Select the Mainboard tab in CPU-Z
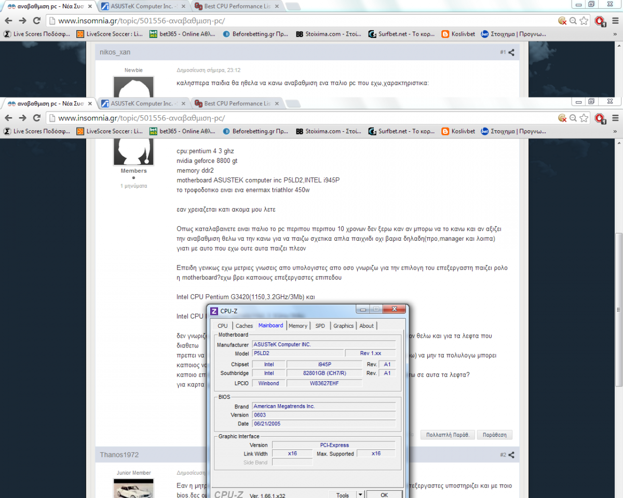The width and height of the screenshot is (623, 498). 270,325
